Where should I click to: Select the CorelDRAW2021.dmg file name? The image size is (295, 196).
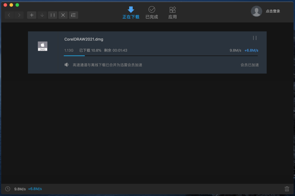[84, 39]
